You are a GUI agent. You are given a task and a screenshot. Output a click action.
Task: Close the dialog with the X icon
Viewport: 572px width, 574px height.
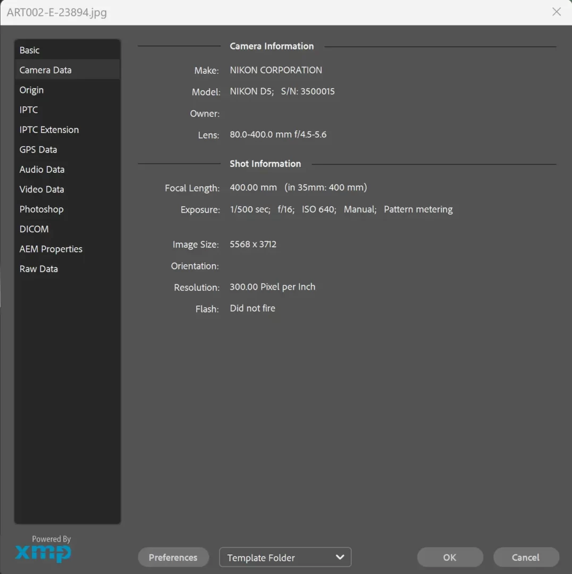click(x=557, y=12)
